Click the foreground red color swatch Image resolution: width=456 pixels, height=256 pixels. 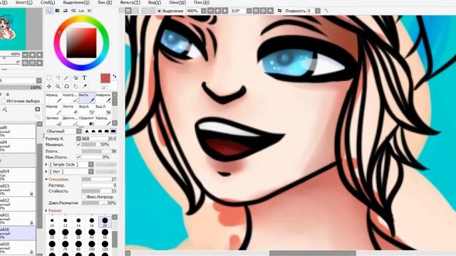(x=105, y=78)
